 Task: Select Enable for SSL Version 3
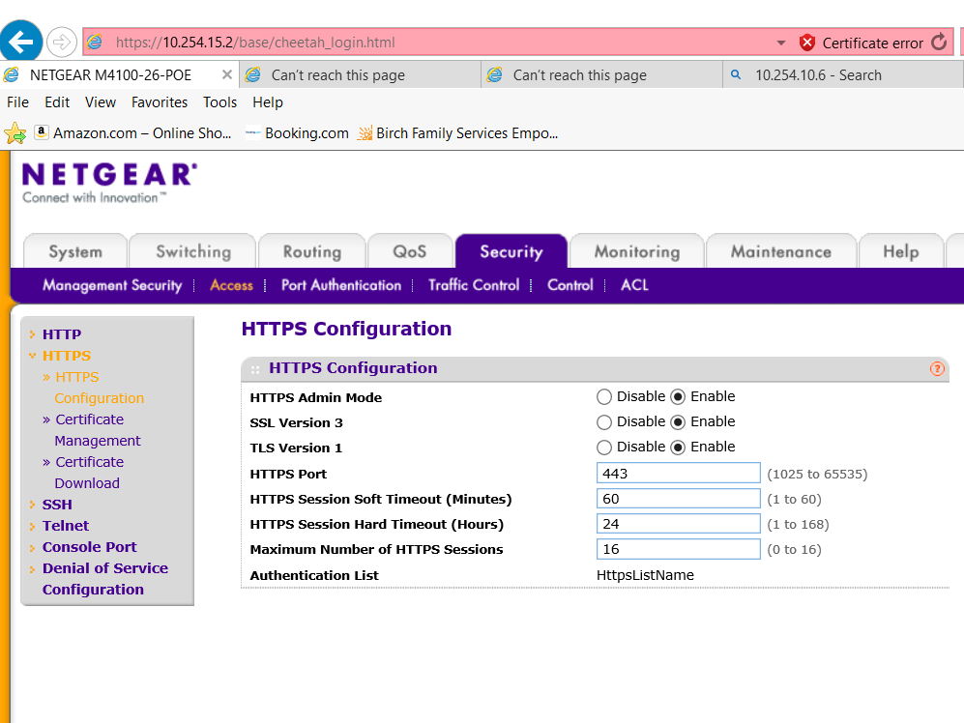678,422
